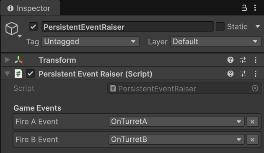Open Transform component help reference

tap(230, 60)
